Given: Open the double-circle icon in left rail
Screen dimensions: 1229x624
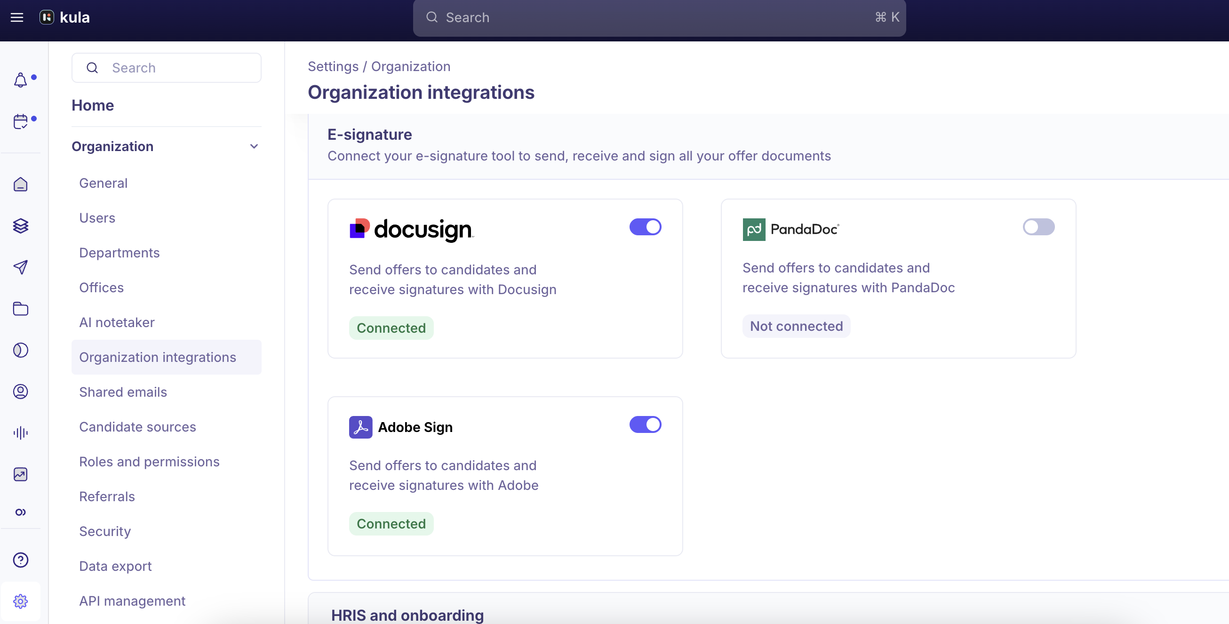Looking at the screenshot, I should coord(21,512).
